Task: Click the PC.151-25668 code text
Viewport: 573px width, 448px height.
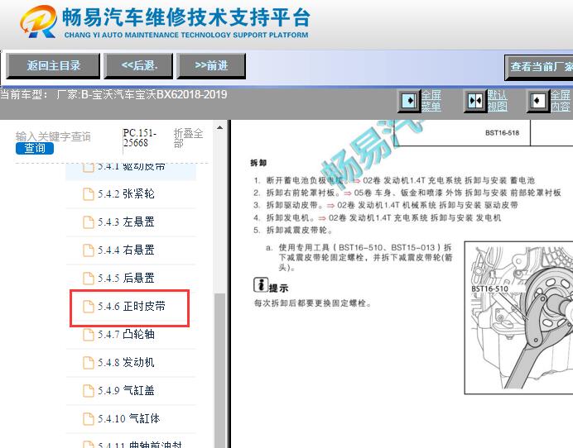Action: tap(139, 138)
